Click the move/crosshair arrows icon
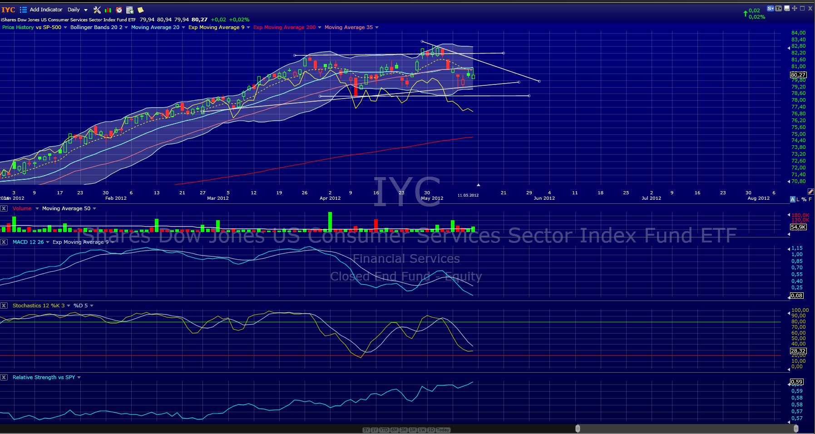 click(x=795, y=9)
